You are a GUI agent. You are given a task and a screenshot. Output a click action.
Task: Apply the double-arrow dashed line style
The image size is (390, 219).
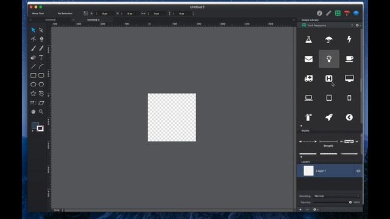click(x=308, y=142)
